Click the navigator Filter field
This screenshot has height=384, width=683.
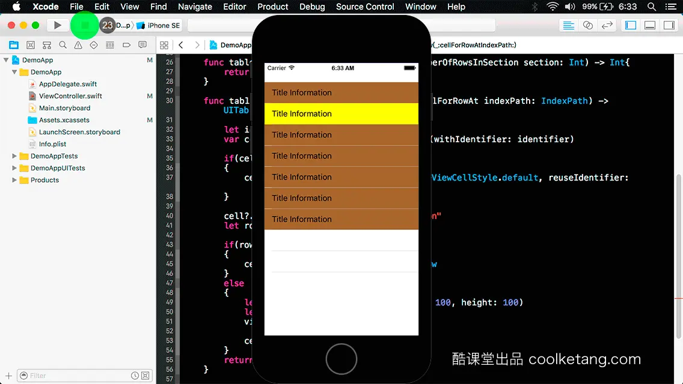pyautogui.click(x=85, y=376)
